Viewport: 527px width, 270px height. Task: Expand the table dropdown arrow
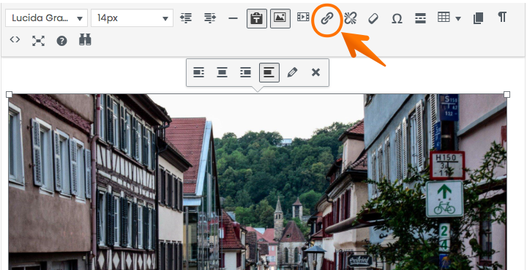[458, 19]
